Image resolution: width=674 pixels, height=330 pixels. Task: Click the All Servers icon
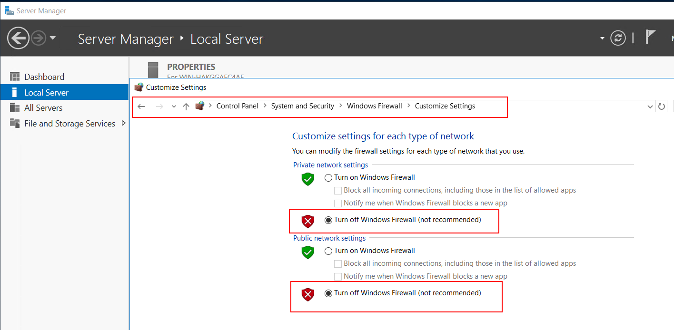tap(15, 108)
